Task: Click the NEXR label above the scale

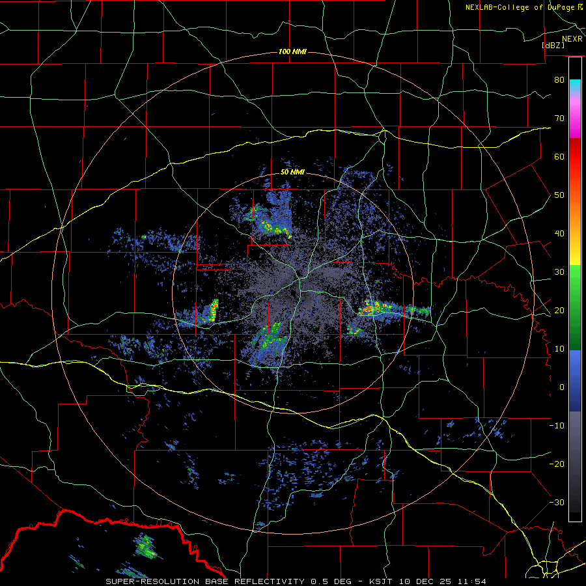Action: tap(572, 39)
